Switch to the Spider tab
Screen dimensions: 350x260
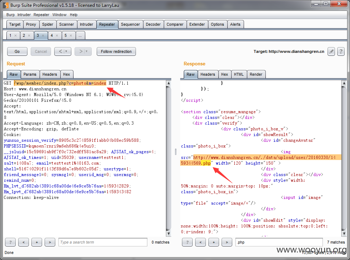click(47, 24)
